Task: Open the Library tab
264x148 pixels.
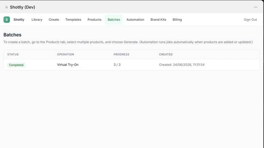Action: [x=37, y=20]
